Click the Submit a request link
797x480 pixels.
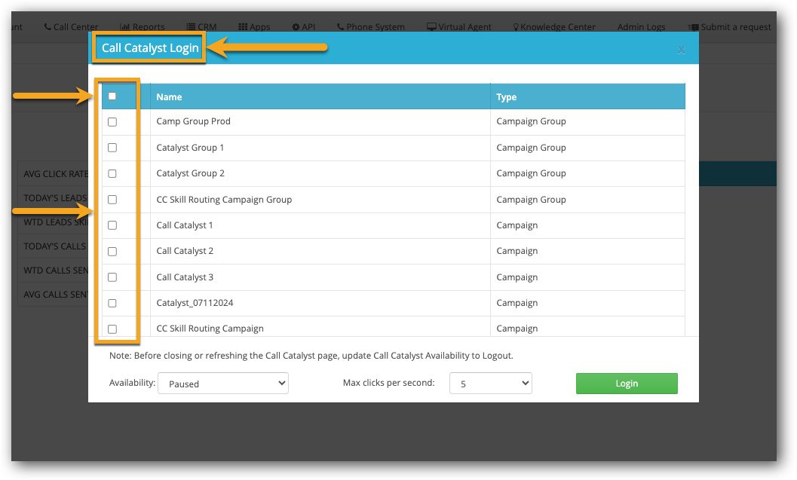[729, 27]
